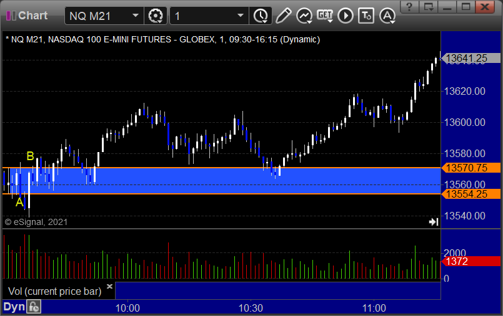The image size is (503, 316).
Task: Click the 13540.00 price axis label
Action: pos(464,216)
